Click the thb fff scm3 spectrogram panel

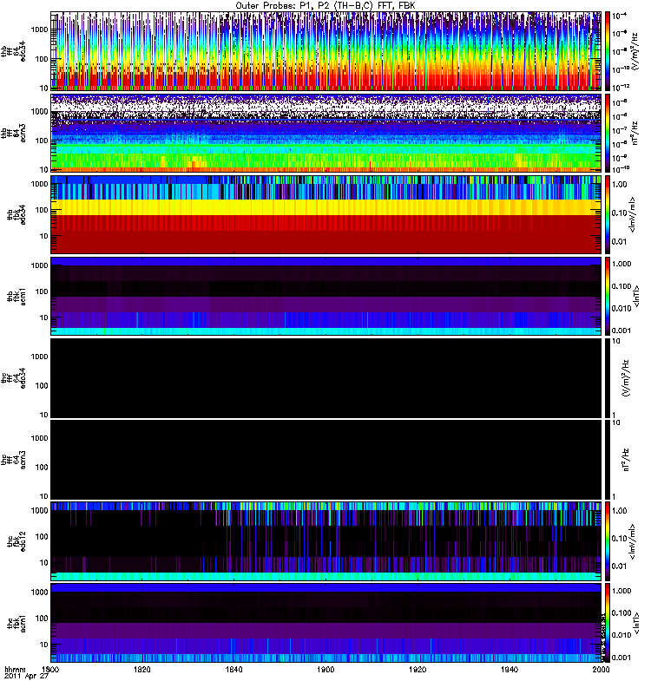pyautogui.click(x=326, y=133)
